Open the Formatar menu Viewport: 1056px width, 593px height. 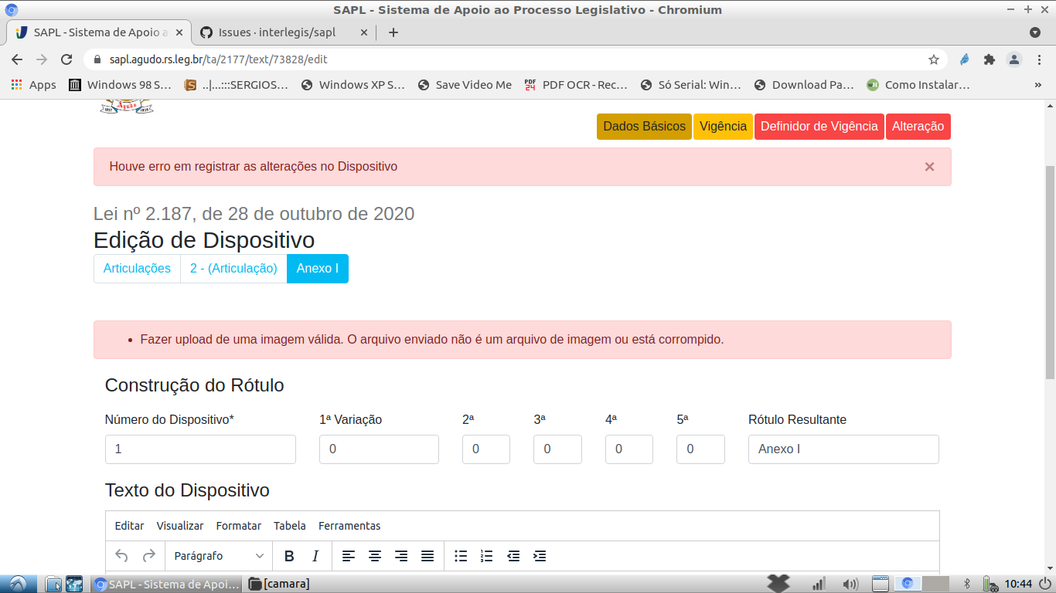pyautogui.click(x=239, y=526)
